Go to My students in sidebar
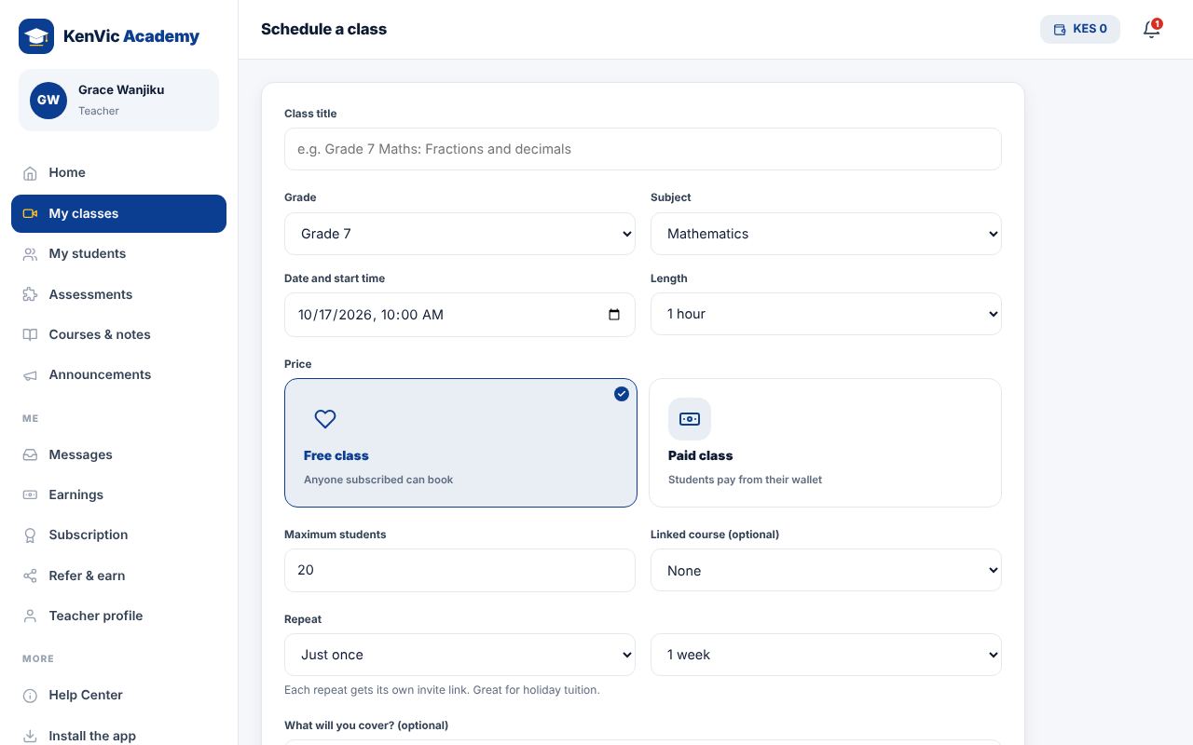This screenshot has width=1193, height=745. [118, 253]
